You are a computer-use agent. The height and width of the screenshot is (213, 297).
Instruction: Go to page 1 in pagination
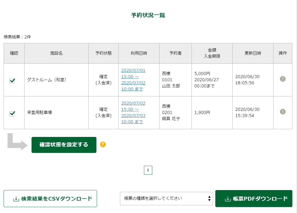pyautogui.click(x=148, y=170)
